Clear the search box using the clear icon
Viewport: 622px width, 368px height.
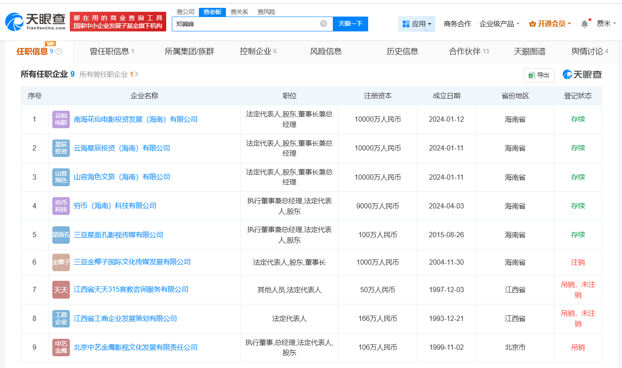point(322,24)
